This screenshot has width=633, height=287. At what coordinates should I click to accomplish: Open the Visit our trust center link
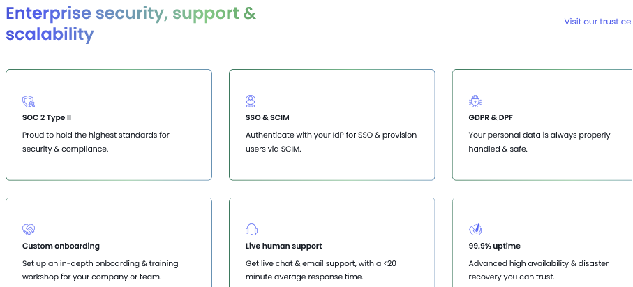598,22
